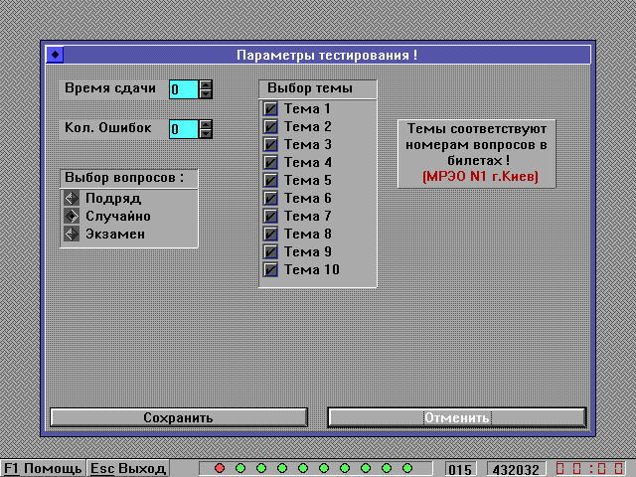
Task: Click the first green indicator dot after the red one
Action: point(240,468)
